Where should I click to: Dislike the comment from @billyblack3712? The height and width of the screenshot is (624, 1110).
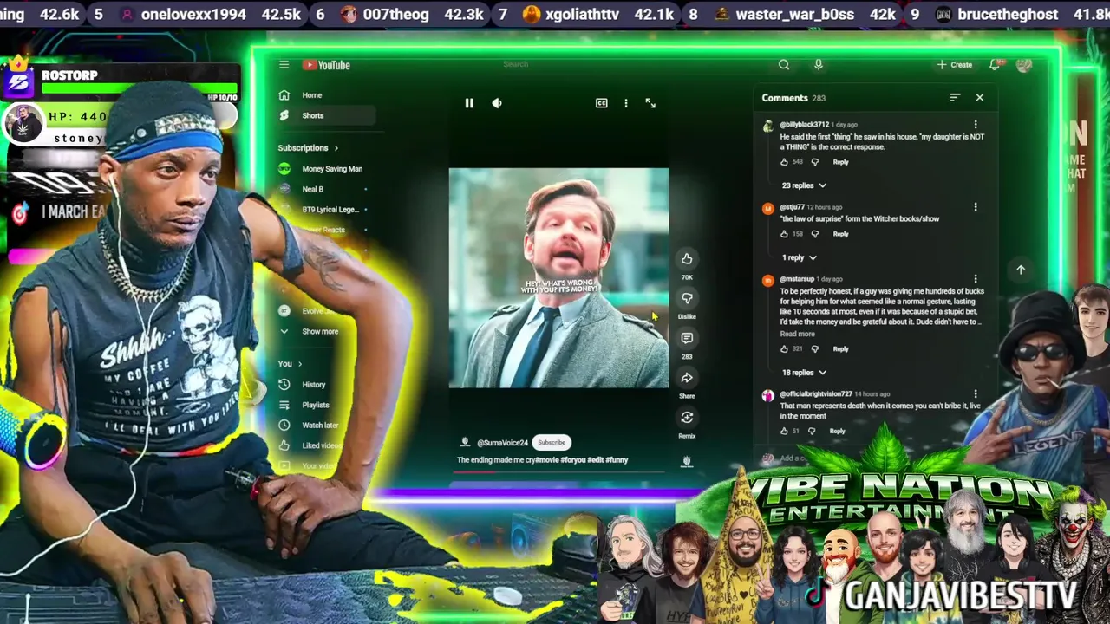click(x=815, y=162)
